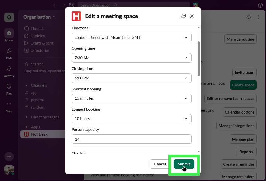Open the three-dot overflow menu
Screen dimensions: 266x181
click(x=258, y=17)
